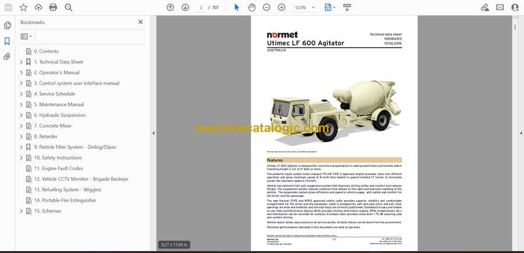
Task: Activate the hand pan tool
Action: (x=252, y=8)
